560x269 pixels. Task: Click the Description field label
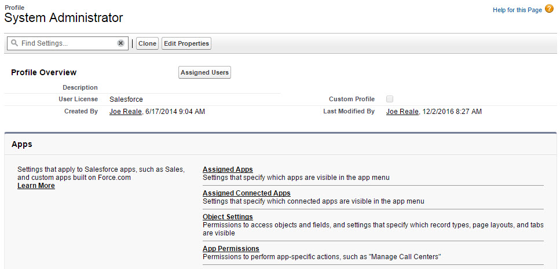pyautogui.click(x=80, y=87)
